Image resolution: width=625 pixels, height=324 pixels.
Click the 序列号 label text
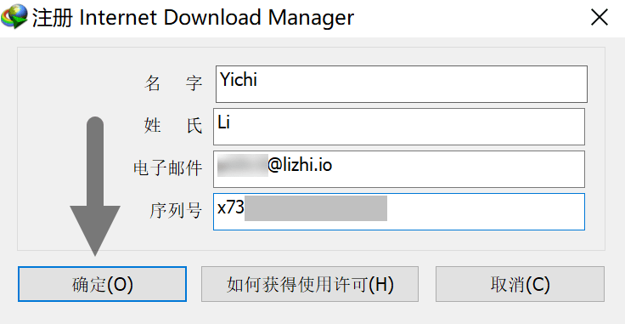click(x=176, y=211)
